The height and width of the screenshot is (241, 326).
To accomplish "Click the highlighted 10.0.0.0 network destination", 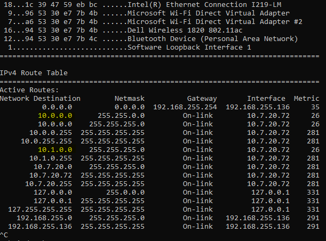I will point(55,116).
